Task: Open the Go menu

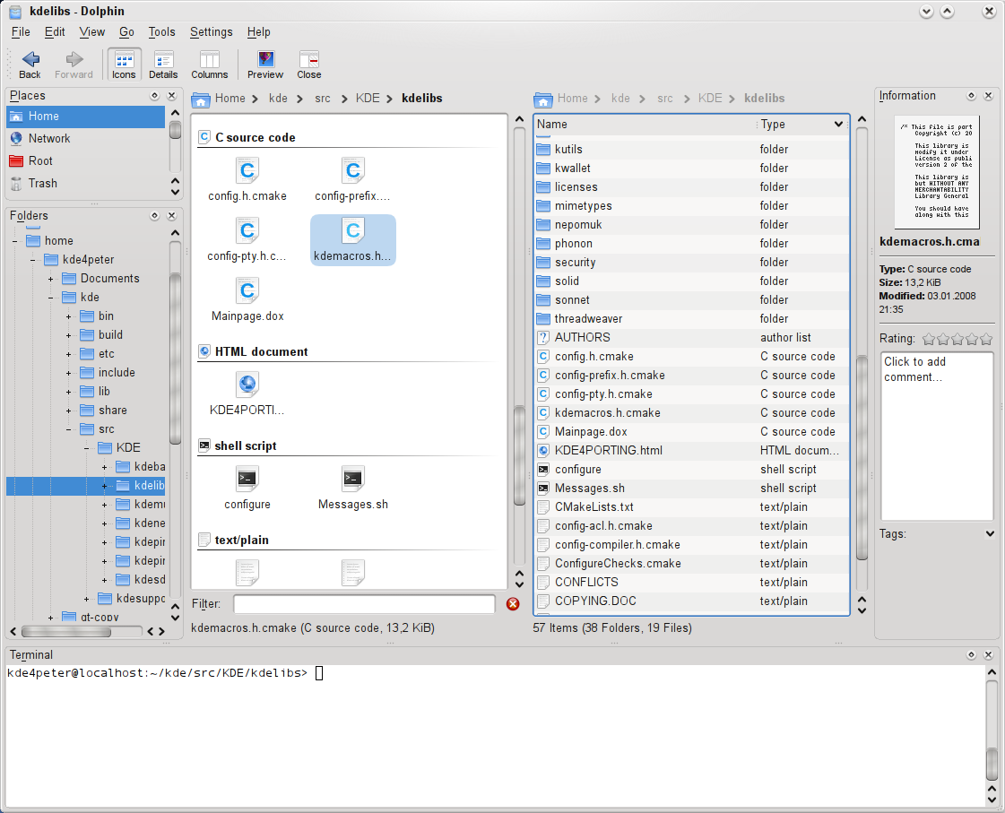Action: tap(126, 32)
